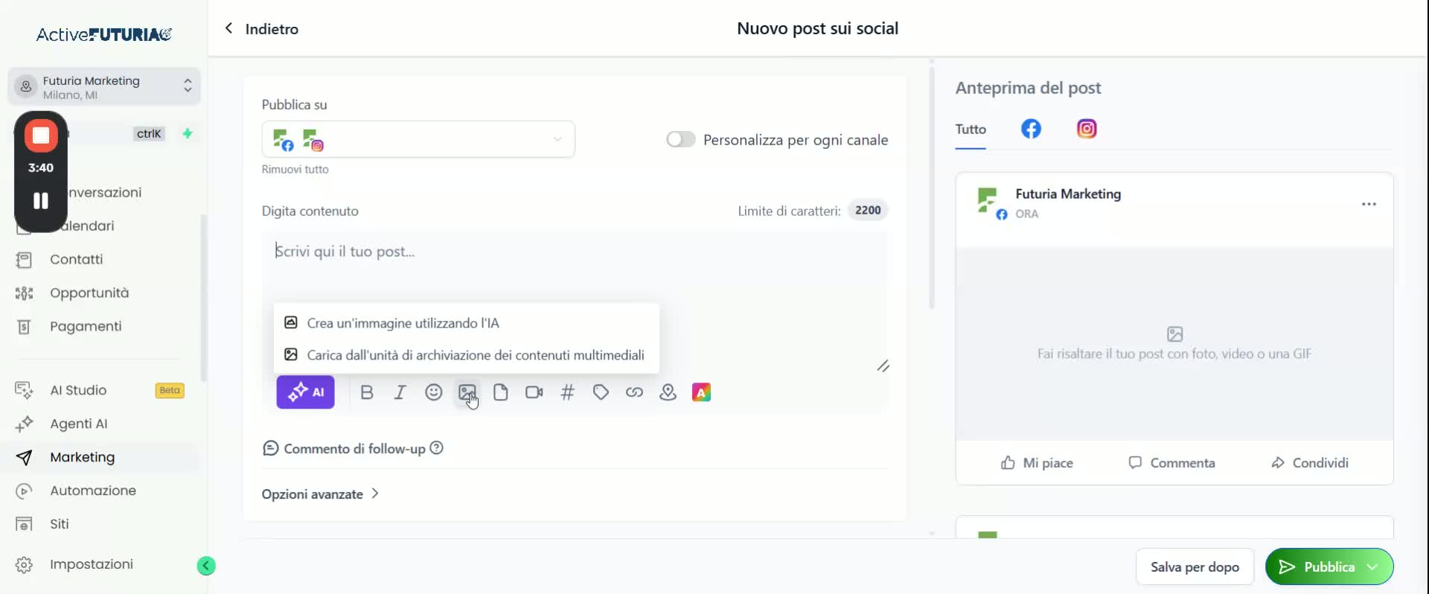Stop the recording with red button
Image resolution: width=1429 pixels, height=594 pixels.
pos(41,135)
